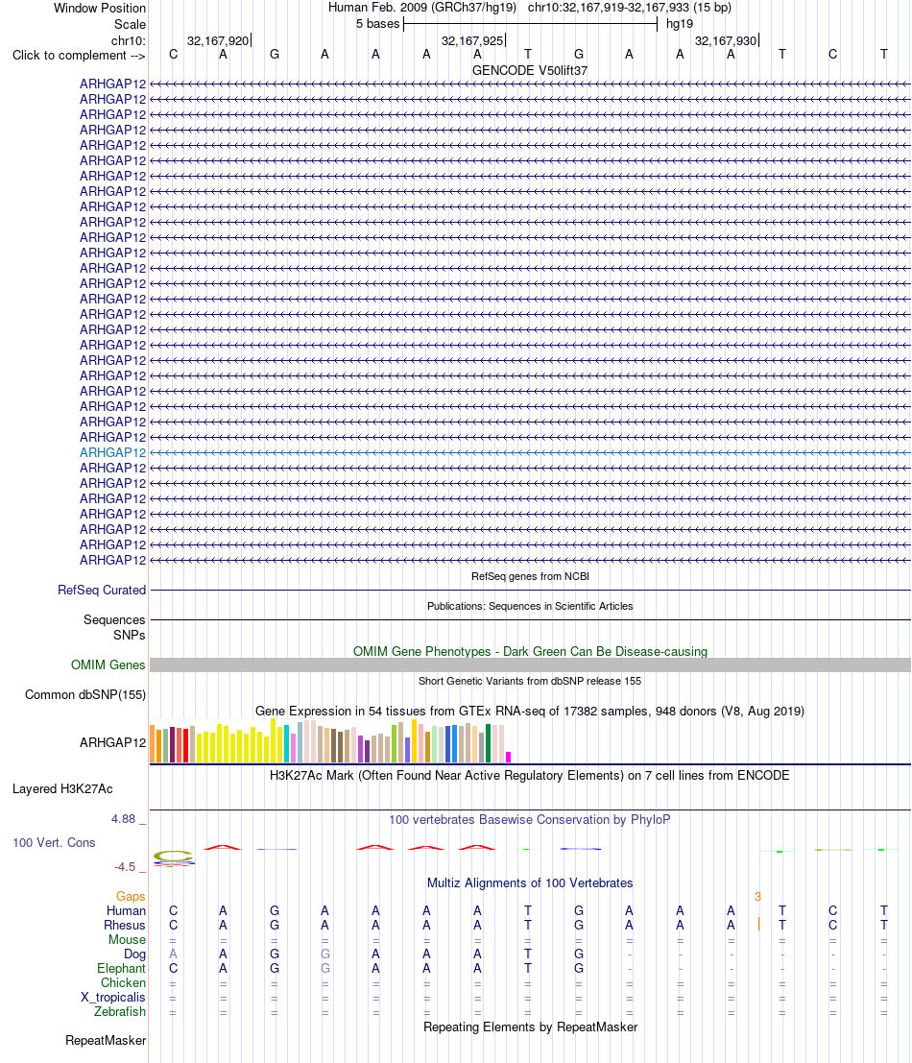912x1063 pixels.
Task: Click the yellow C logo in conservation track
Action: (x=174, y=857)
